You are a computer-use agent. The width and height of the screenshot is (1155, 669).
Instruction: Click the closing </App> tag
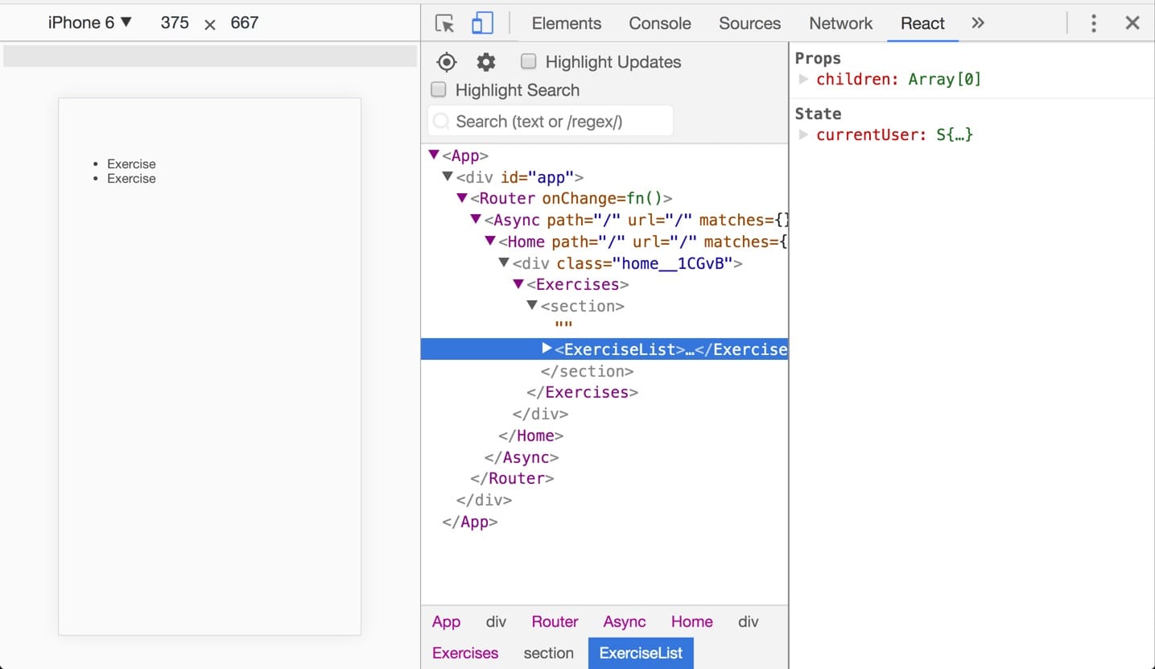click(470, 522)
